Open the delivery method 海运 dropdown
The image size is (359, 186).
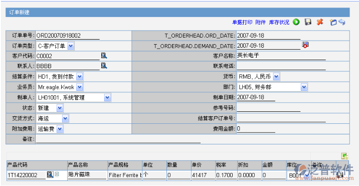click(65, 118)
